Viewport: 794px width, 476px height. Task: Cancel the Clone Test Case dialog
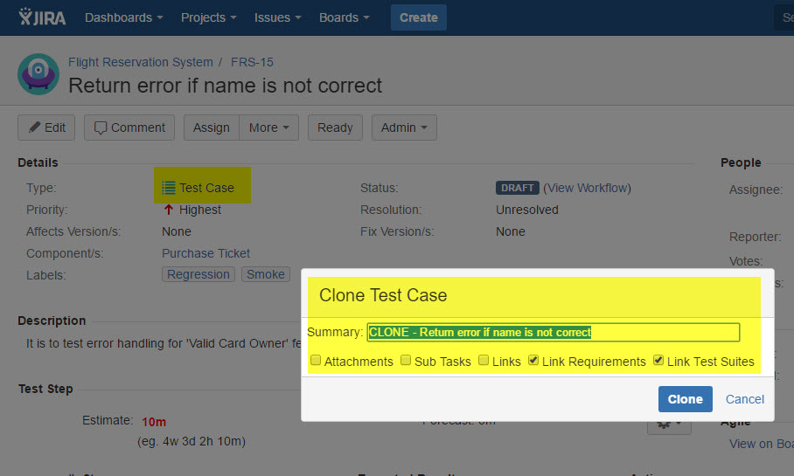pyautogui.click(x=745, y=399)
